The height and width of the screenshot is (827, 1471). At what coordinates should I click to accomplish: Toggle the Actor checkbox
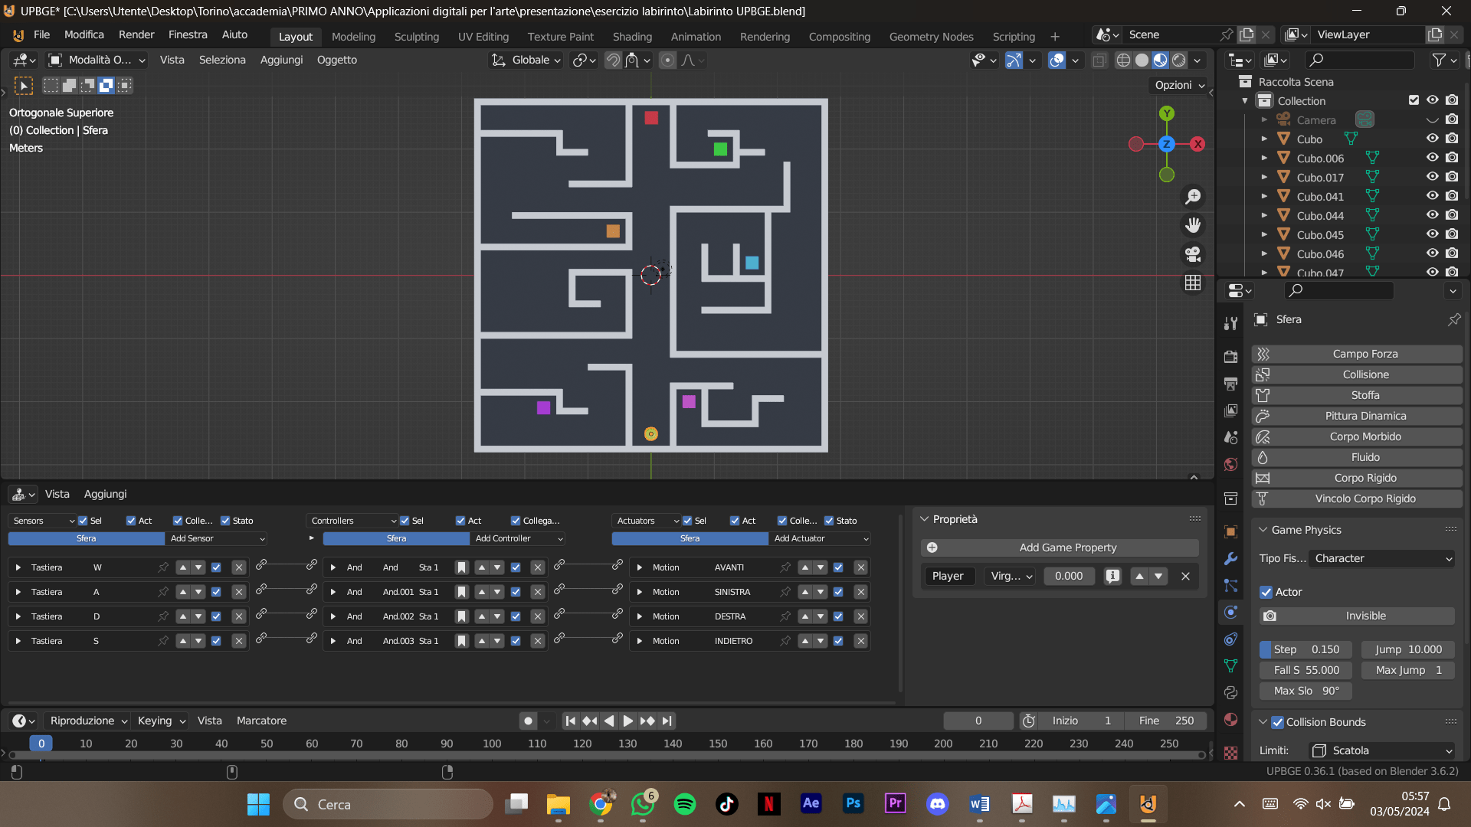[1266, 592]
